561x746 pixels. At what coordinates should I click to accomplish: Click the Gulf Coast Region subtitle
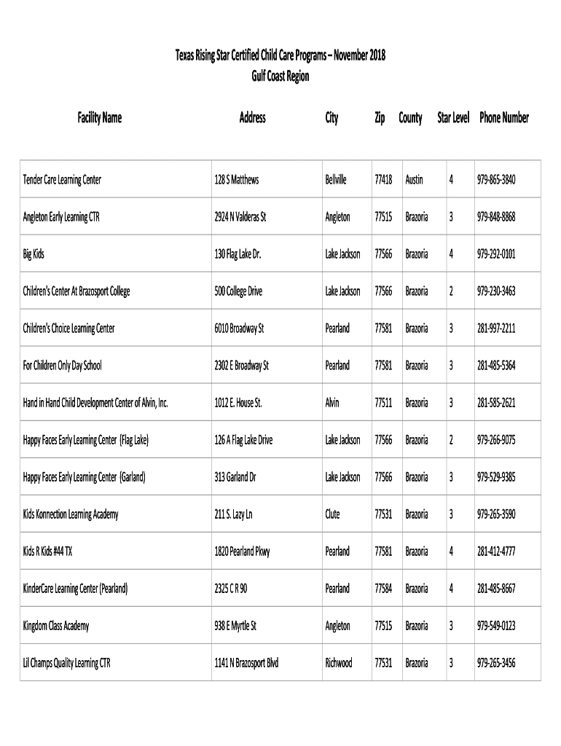(280, 76)
